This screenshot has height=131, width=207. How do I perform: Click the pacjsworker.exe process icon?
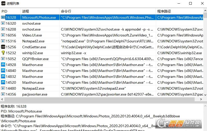pyautogui.click(x=3, y=94)
